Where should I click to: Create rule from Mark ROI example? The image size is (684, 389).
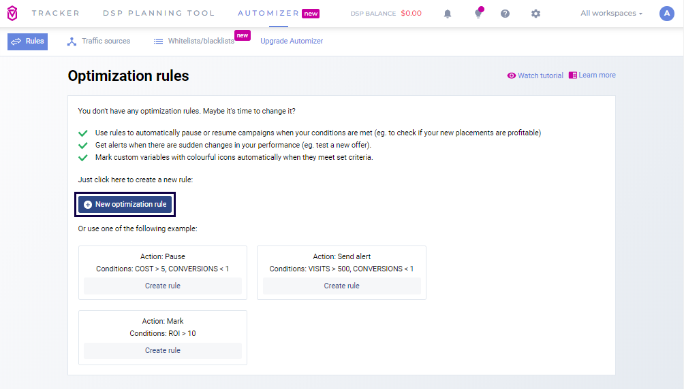163,351
